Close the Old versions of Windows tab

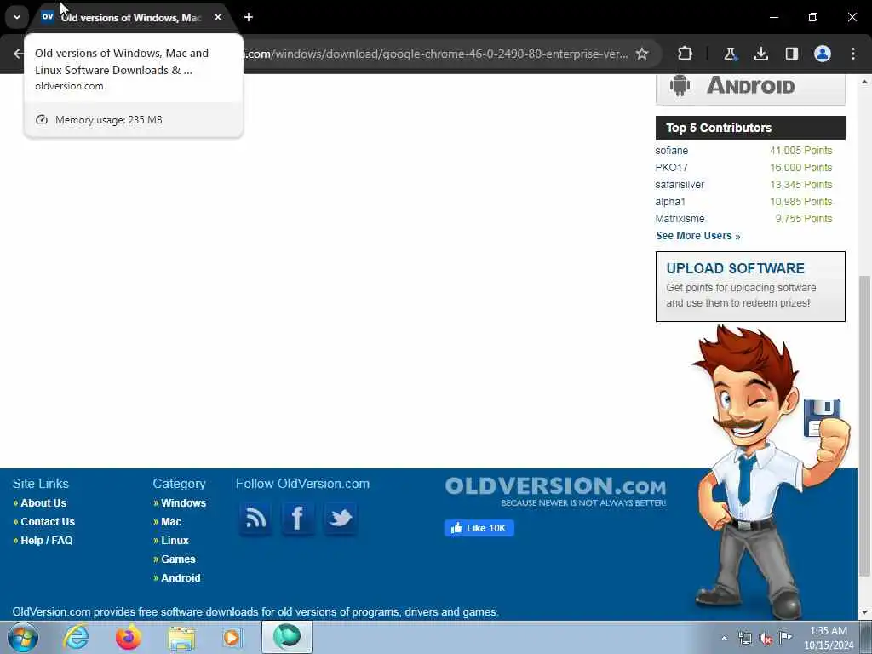point(218,17)
